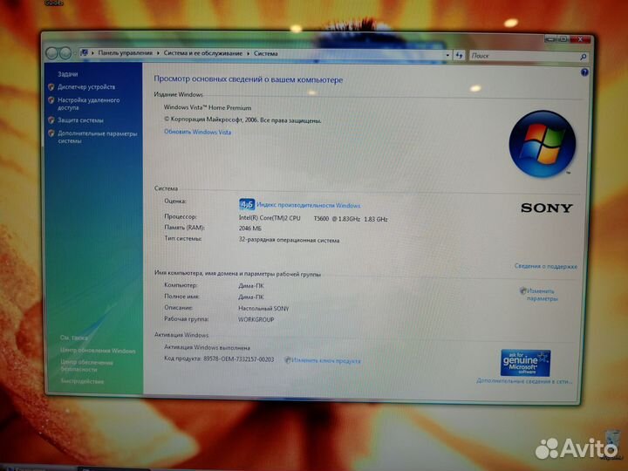
Task: Open Индекс производительности Windows link
Action: (309, 205)
